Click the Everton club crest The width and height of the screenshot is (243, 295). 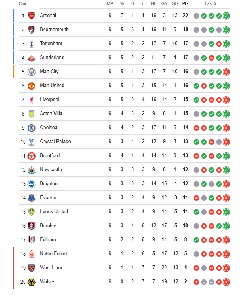coord(31,198)
